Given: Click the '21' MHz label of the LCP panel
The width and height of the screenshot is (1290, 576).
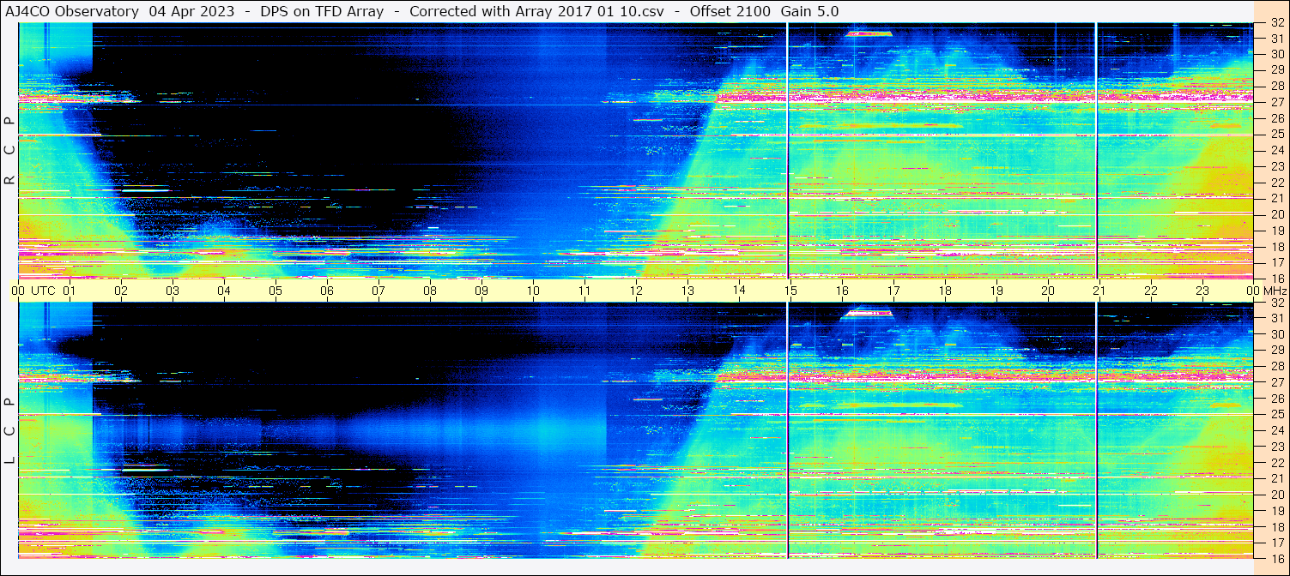Looking at the screenshot, I should point(1277,478).
